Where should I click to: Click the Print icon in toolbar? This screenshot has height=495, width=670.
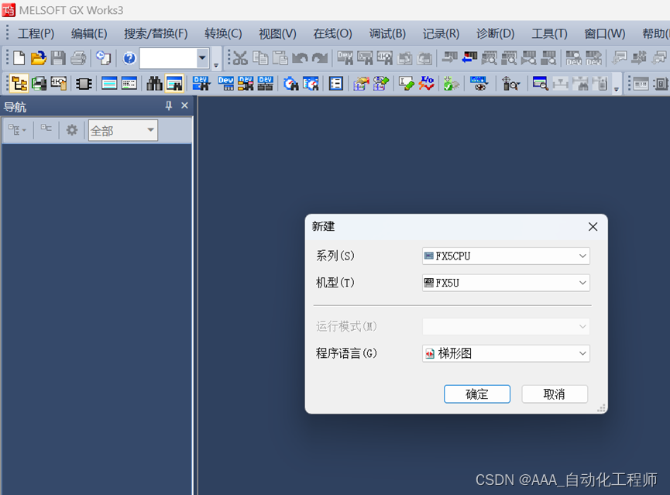[77, 57]
